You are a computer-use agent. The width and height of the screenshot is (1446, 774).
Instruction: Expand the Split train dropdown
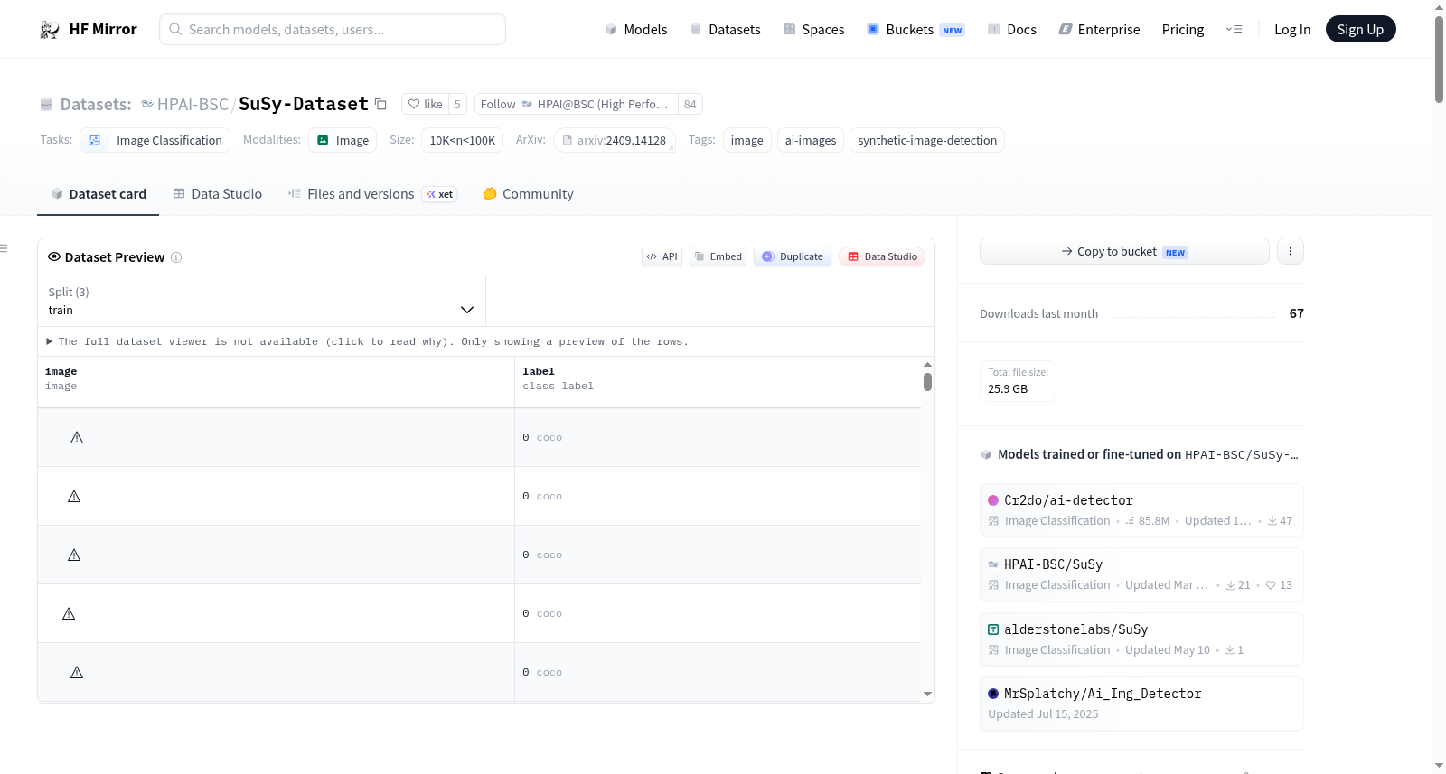pyautogui.click(x=261, y=302)
